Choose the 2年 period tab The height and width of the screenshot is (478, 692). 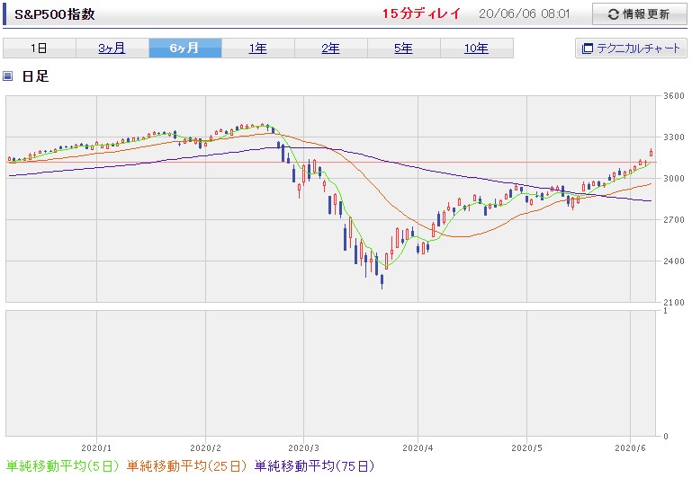tap(330, 48)
